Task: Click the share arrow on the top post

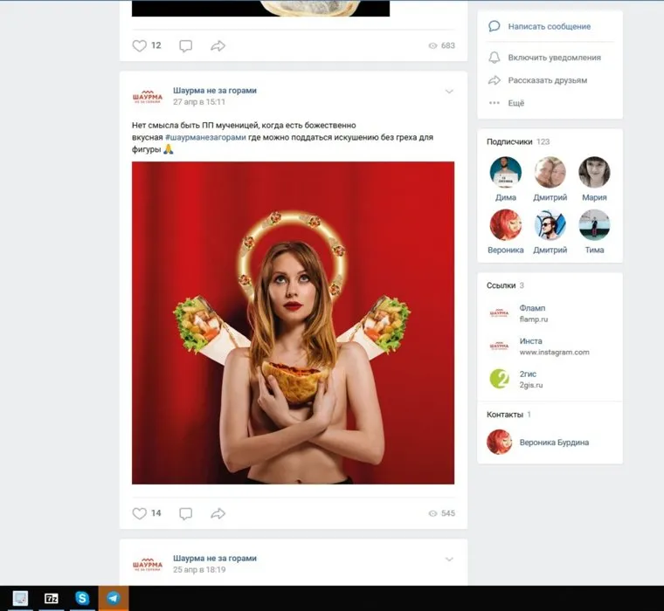Action: coord(218,45)
